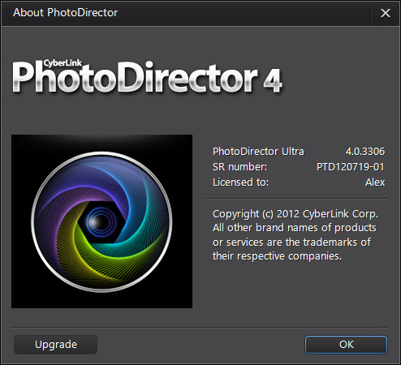Image resolution: width=401 pixels, height=365 pixels.
Task: Click the licensee name Alex
Action: pos(375,182)
